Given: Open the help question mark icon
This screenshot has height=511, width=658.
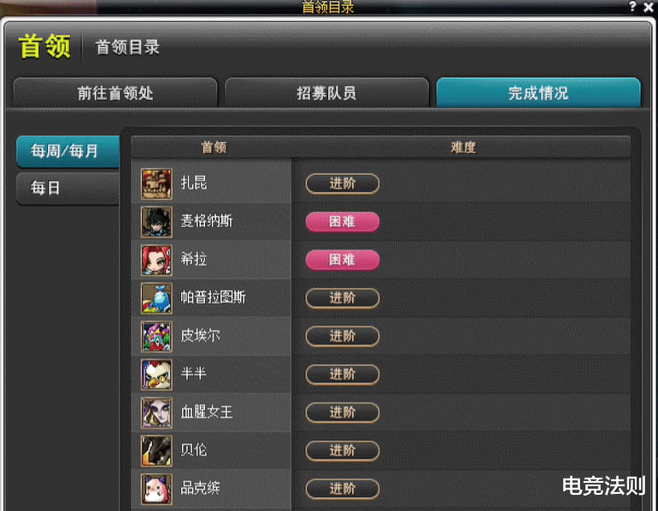Looking at the screenshot, I should click(632, 6).
